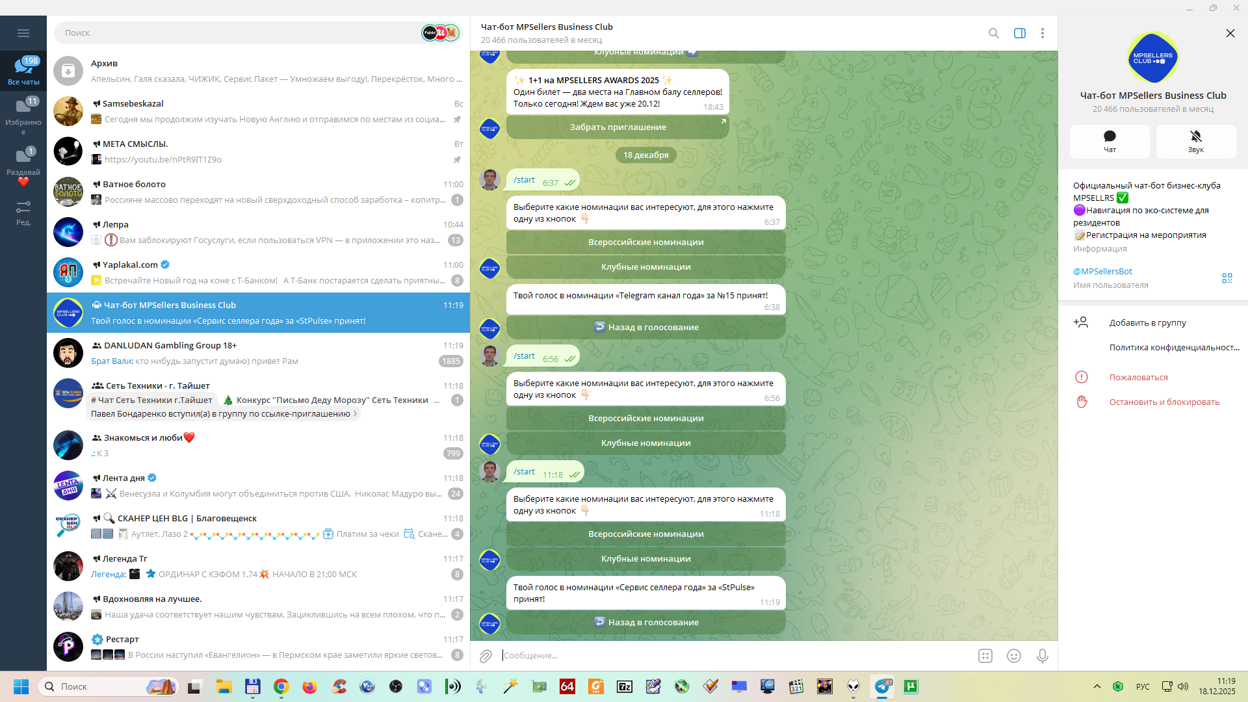Toggle the Звук notification mute button

tap(1195, 141)
